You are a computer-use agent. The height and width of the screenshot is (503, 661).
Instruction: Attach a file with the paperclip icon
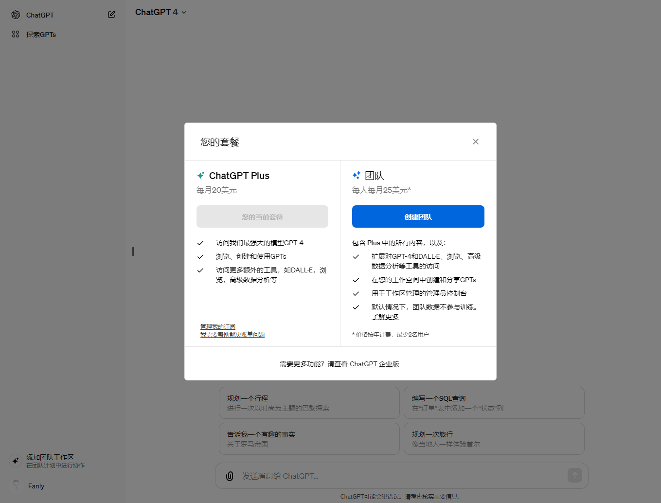point(229,476)
